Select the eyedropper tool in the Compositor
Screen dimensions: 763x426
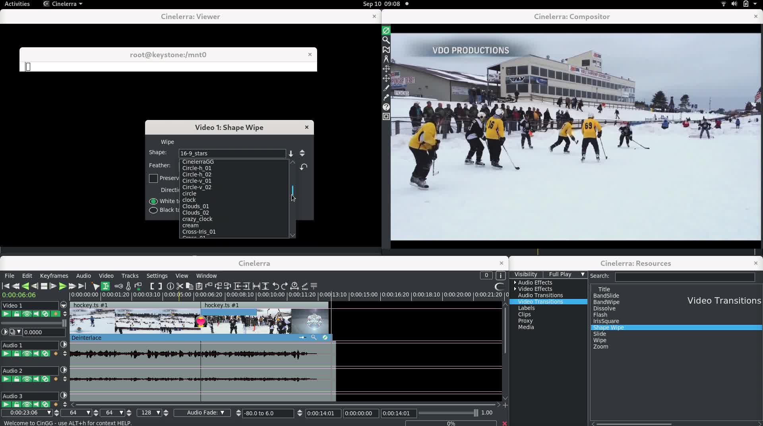point(386,97)
